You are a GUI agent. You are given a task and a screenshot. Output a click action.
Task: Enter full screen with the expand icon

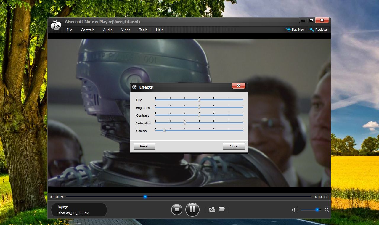pos(327,210)
